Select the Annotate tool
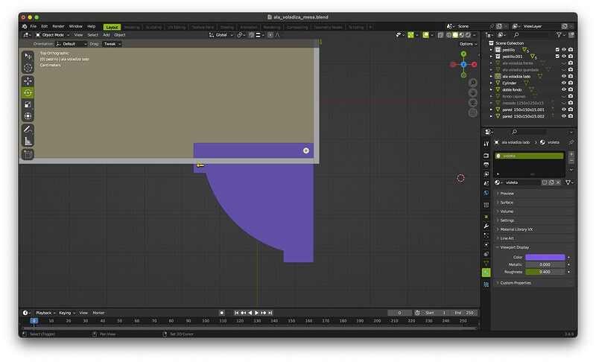This screenshot has width=596, height=362. pyautogui.click(x=28, y=130)
